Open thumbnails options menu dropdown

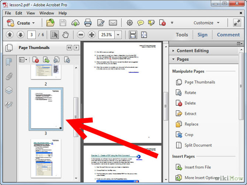coord(23,60)
